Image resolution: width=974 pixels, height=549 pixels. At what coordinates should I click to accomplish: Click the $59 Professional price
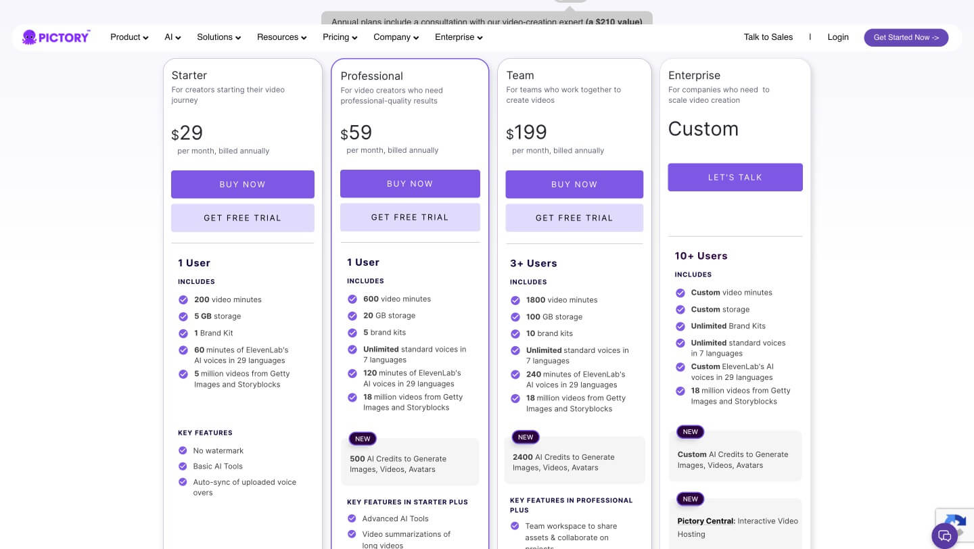point(356,133)
